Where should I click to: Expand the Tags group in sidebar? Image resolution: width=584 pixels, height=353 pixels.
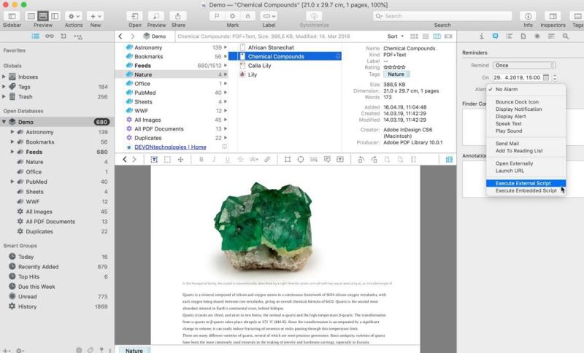(4, 87)
